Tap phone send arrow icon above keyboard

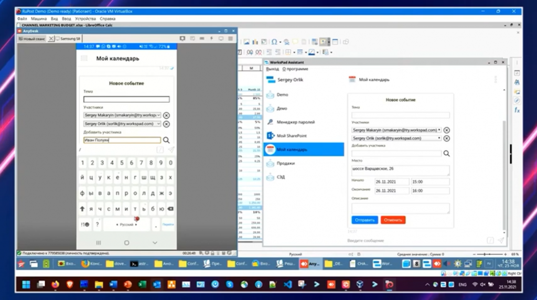pyautogui.click(x=171, y=149)
